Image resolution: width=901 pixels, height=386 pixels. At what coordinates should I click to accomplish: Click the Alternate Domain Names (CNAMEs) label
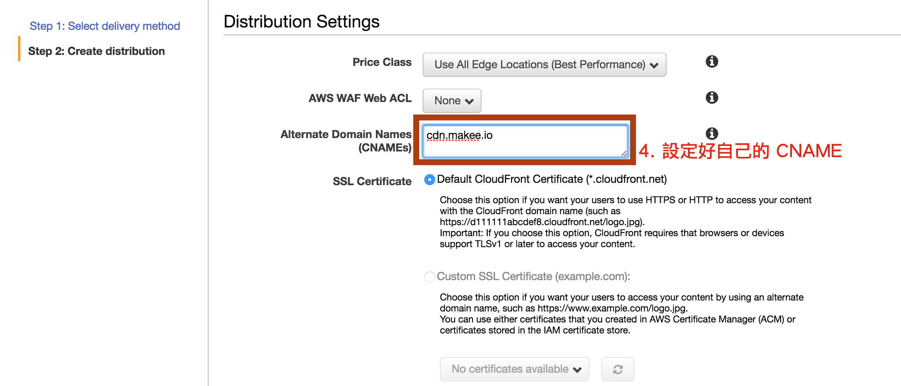click(346, 141)
